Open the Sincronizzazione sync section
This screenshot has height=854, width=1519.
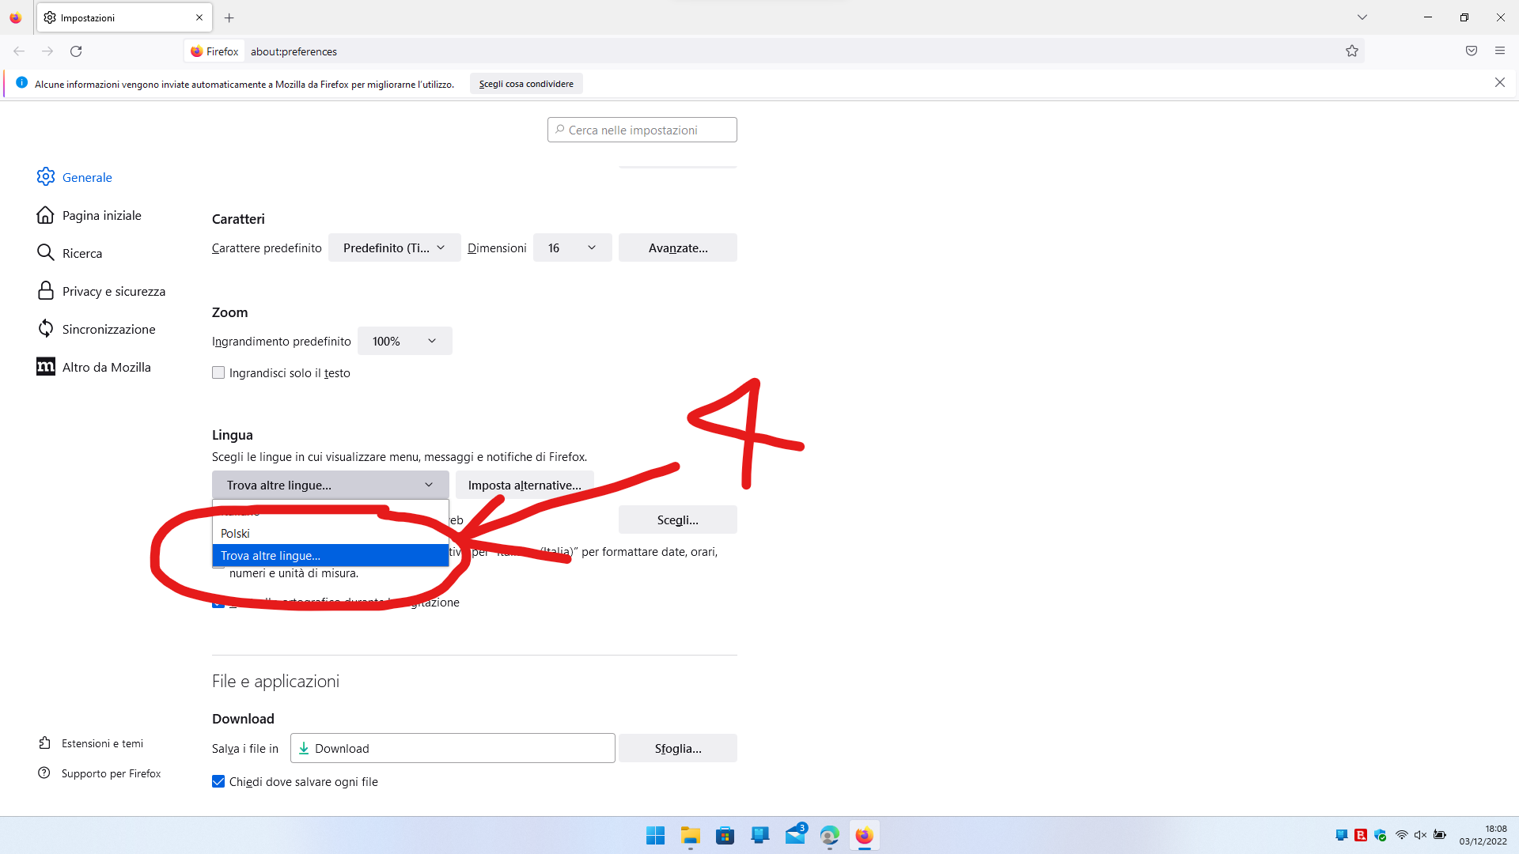point(108,329)
